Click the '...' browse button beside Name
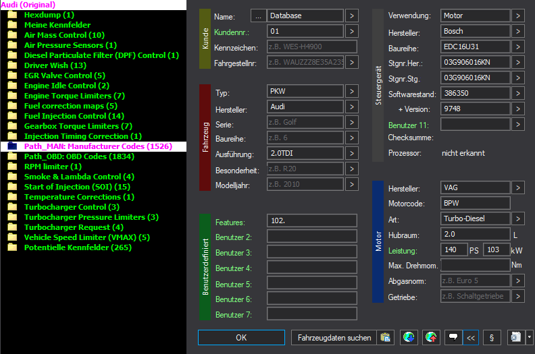 (258, 16)
